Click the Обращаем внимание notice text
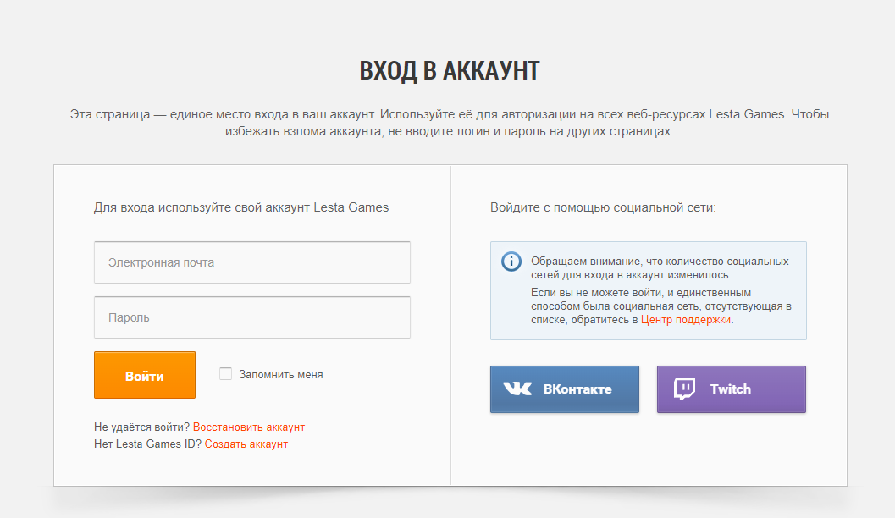This screenshot has height=518, width=895. [659, 267]
